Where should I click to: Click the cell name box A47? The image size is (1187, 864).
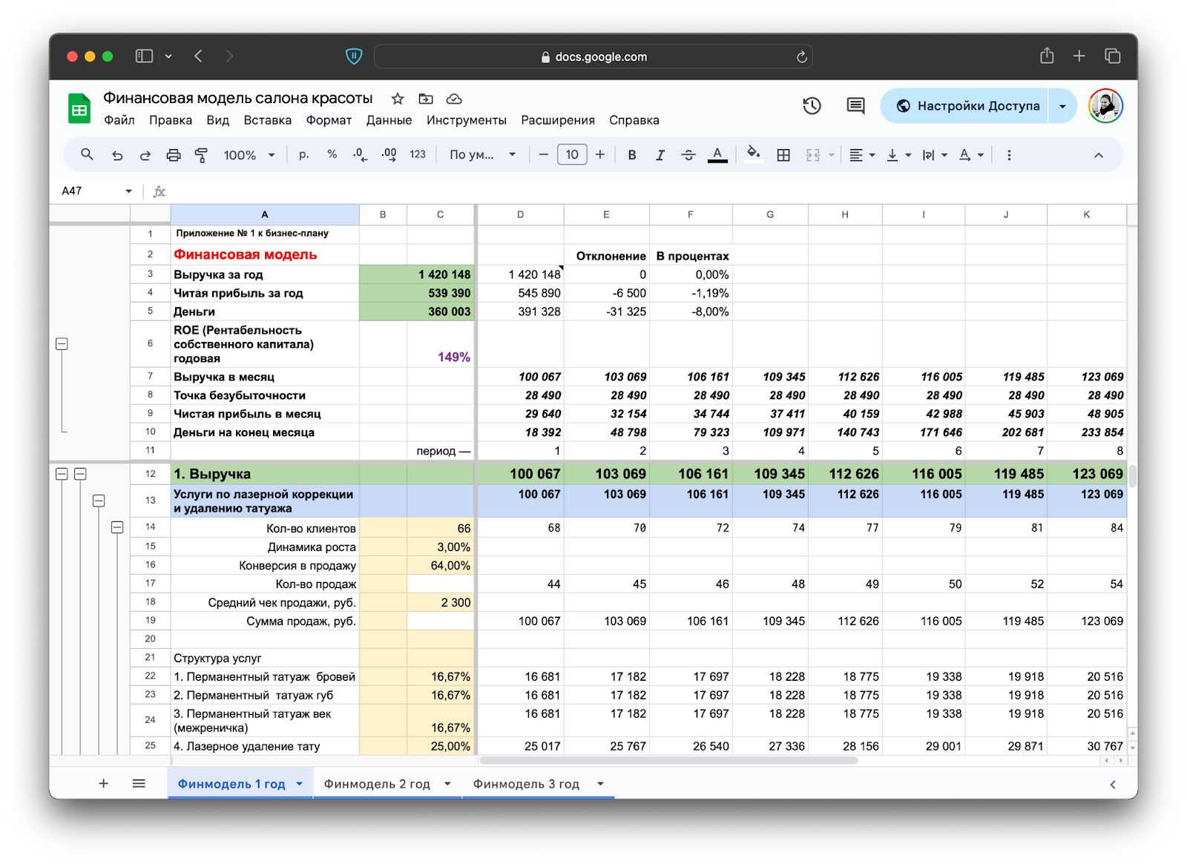pyautogui.click(x=89, y=191)
